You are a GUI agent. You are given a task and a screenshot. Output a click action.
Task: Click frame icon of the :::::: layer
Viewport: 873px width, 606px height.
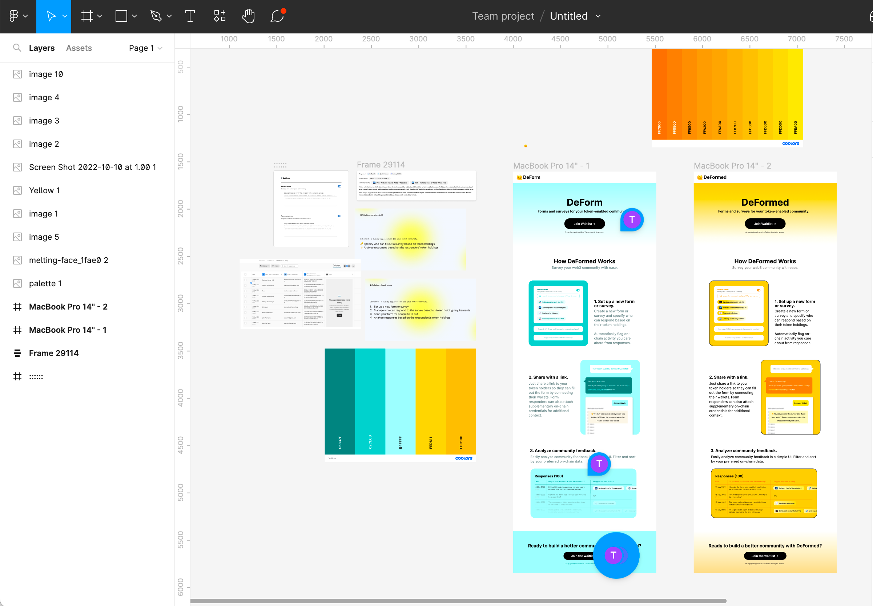coord(17,376)
